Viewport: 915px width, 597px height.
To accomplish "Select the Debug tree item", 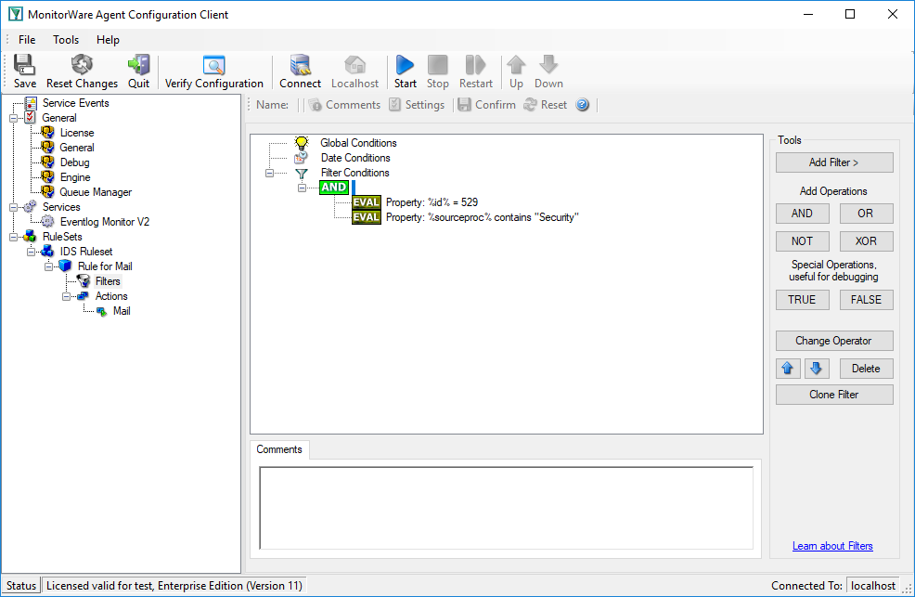I will (x=74, y=162).
